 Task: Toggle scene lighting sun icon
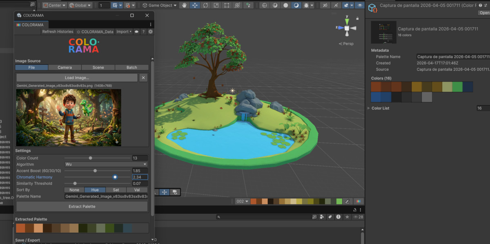click(x=307, y=5)
